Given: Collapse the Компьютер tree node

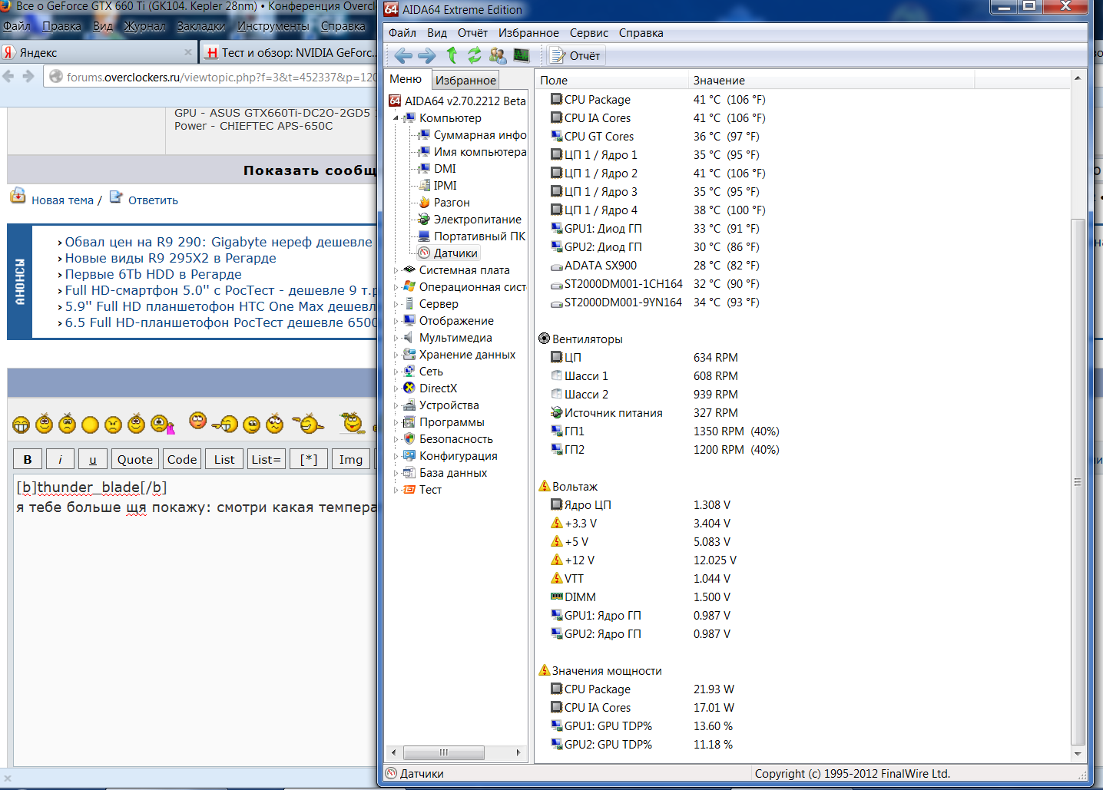Looking at the screenshot, I should pyautogui.click(x=396, y=118).
